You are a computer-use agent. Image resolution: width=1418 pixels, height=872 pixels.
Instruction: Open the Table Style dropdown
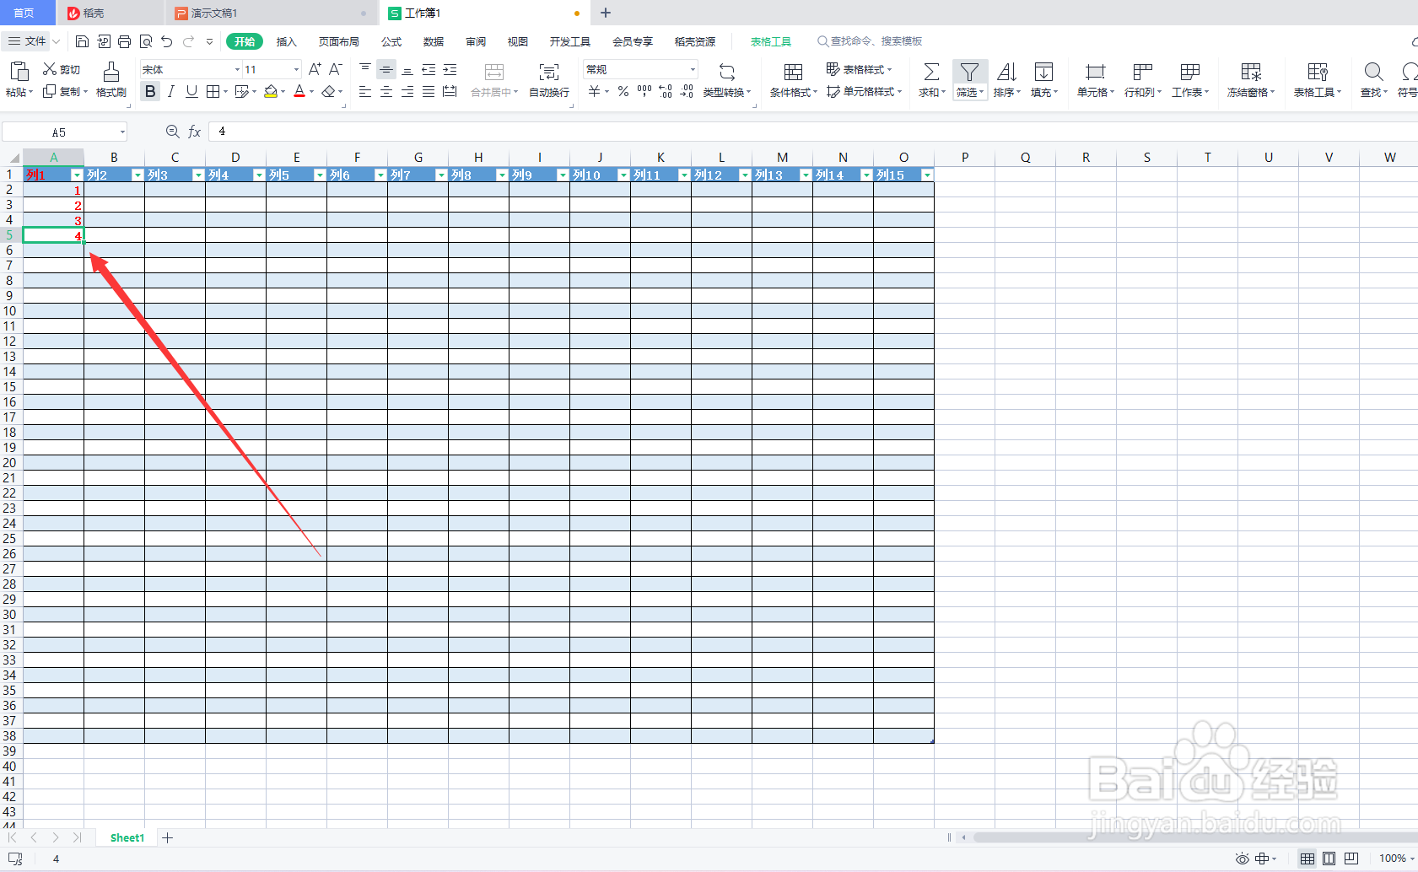tap(859, 69)
